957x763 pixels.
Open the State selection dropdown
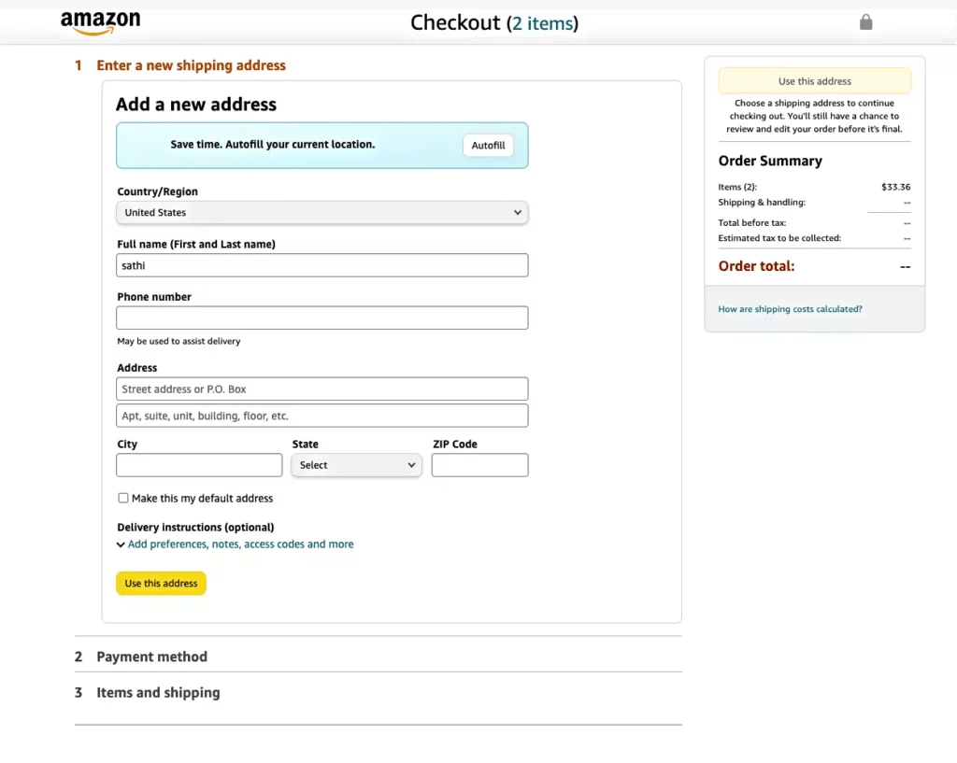pos(356,464)
